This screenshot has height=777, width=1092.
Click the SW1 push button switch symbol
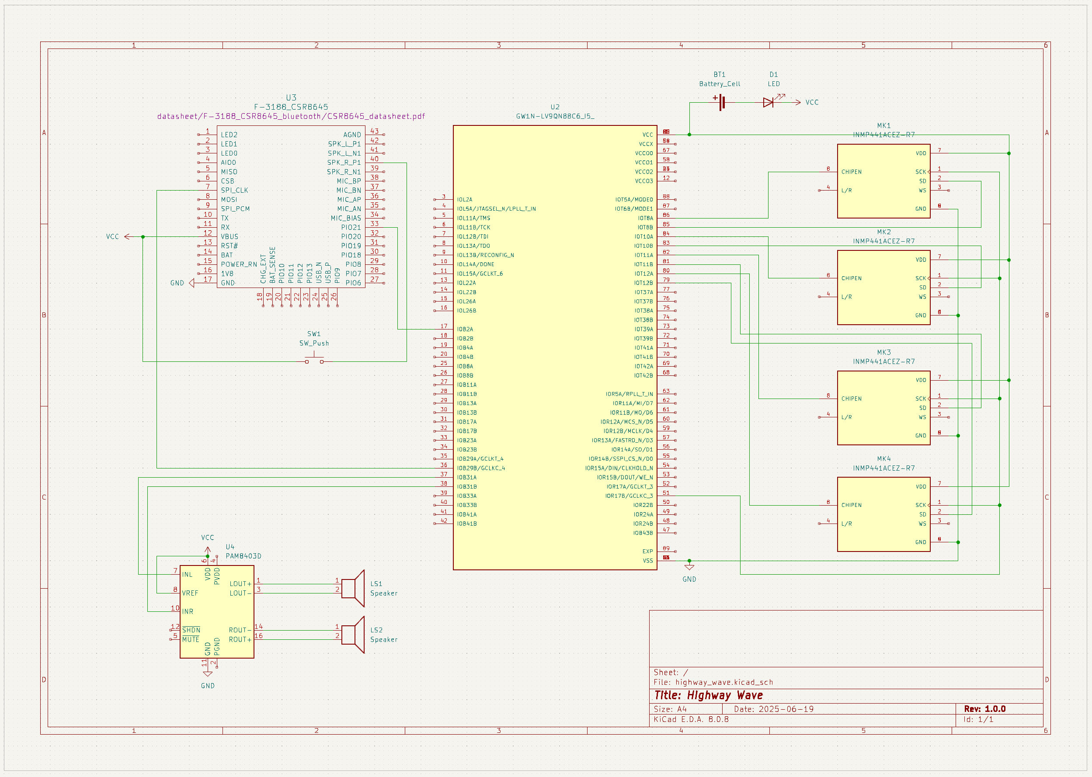coord(314,359)
